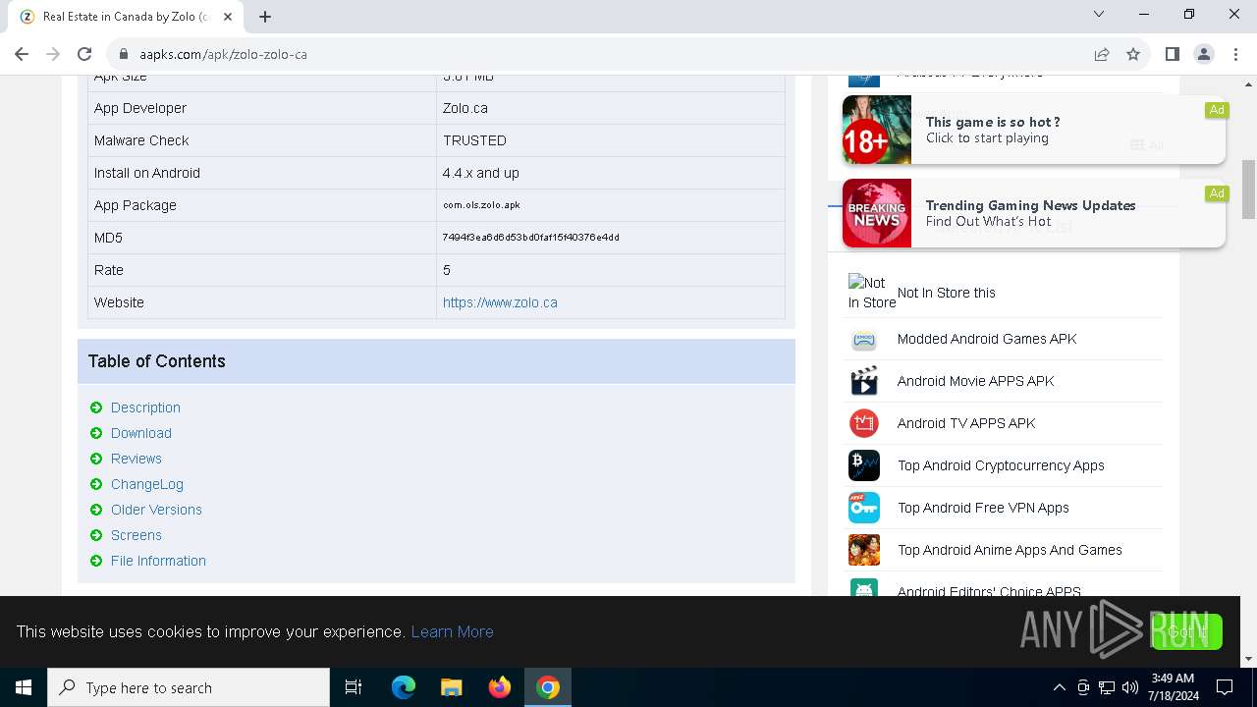Viewport: 1257px width, 707px height.
Task: Jump to the Description section
Action: click(145, 408)
